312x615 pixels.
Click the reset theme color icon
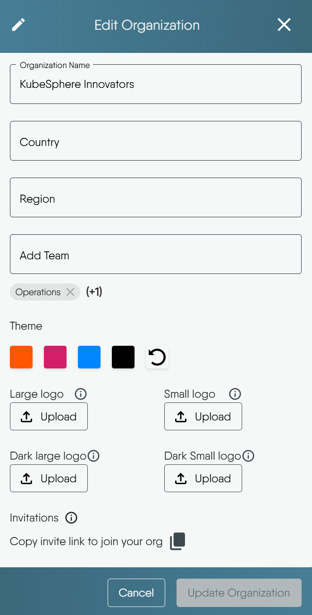point(157,357)
